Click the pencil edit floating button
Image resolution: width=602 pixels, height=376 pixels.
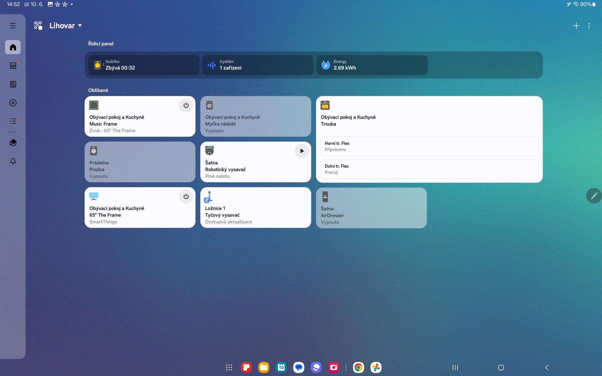(x=594, y=196)
